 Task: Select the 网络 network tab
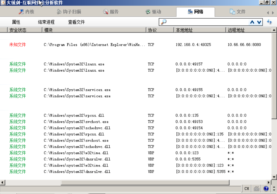tap(195, 12)
